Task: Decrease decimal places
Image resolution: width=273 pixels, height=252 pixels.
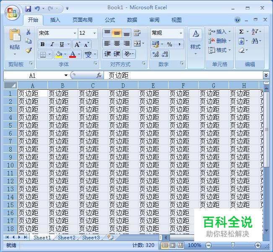Action: [165, 54]
